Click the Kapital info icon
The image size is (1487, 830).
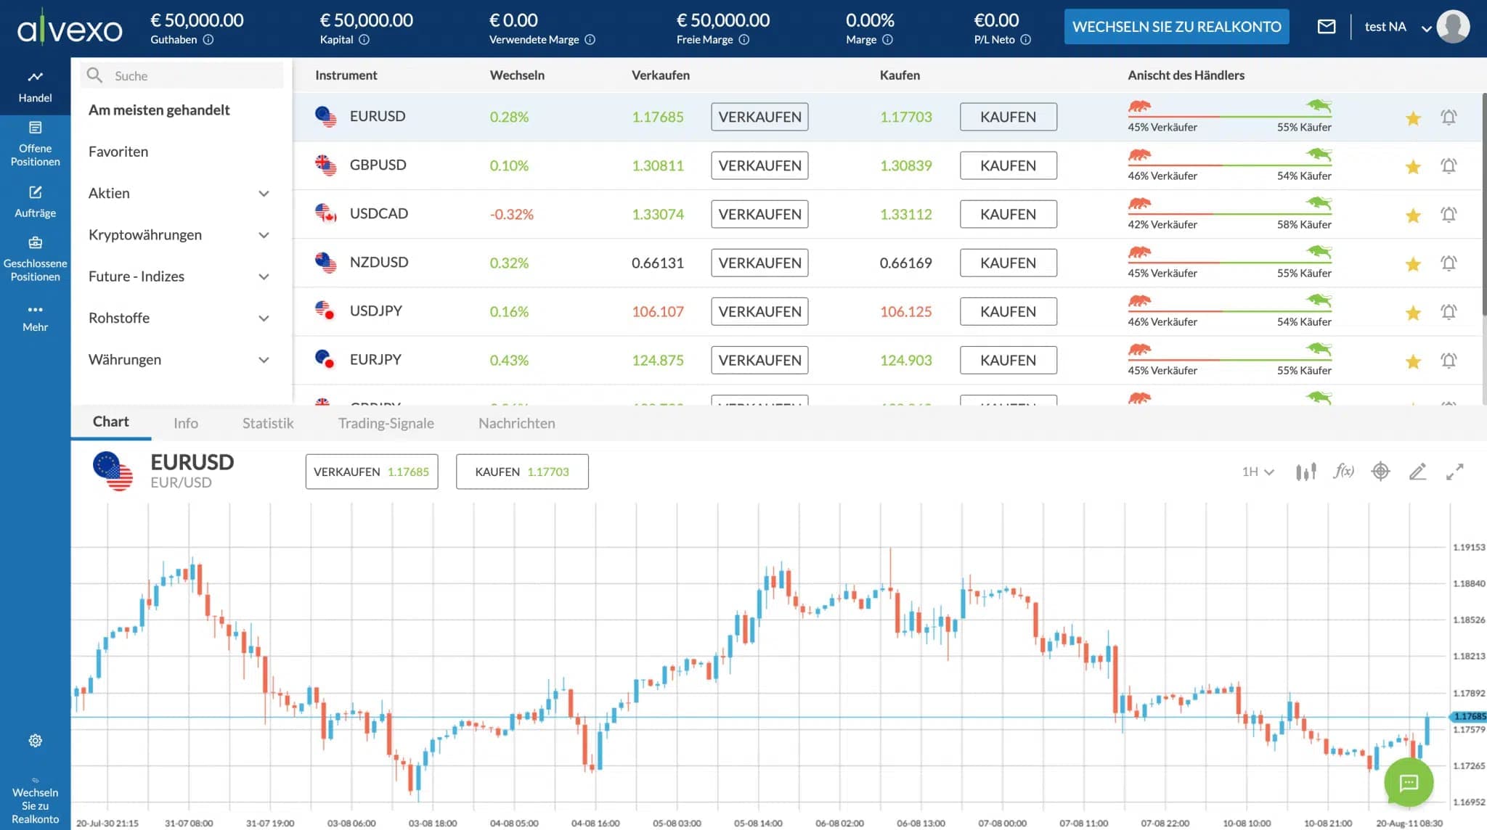pos(364,40)
